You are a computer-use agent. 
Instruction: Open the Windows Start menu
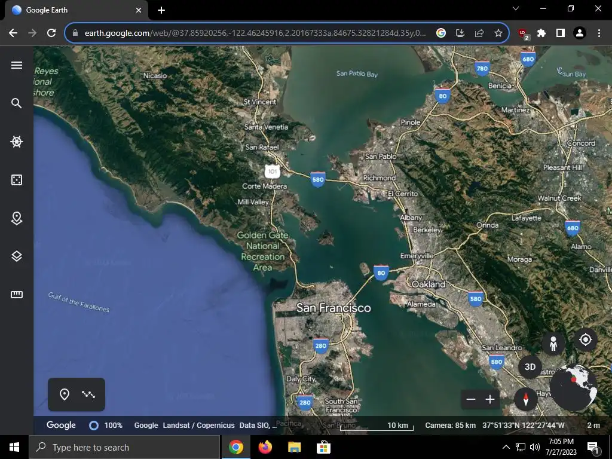(x=14, y=447)
